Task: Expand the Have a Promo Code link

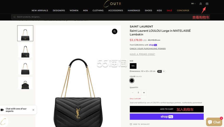Action: pyautogui.click(x=142, y=54)
